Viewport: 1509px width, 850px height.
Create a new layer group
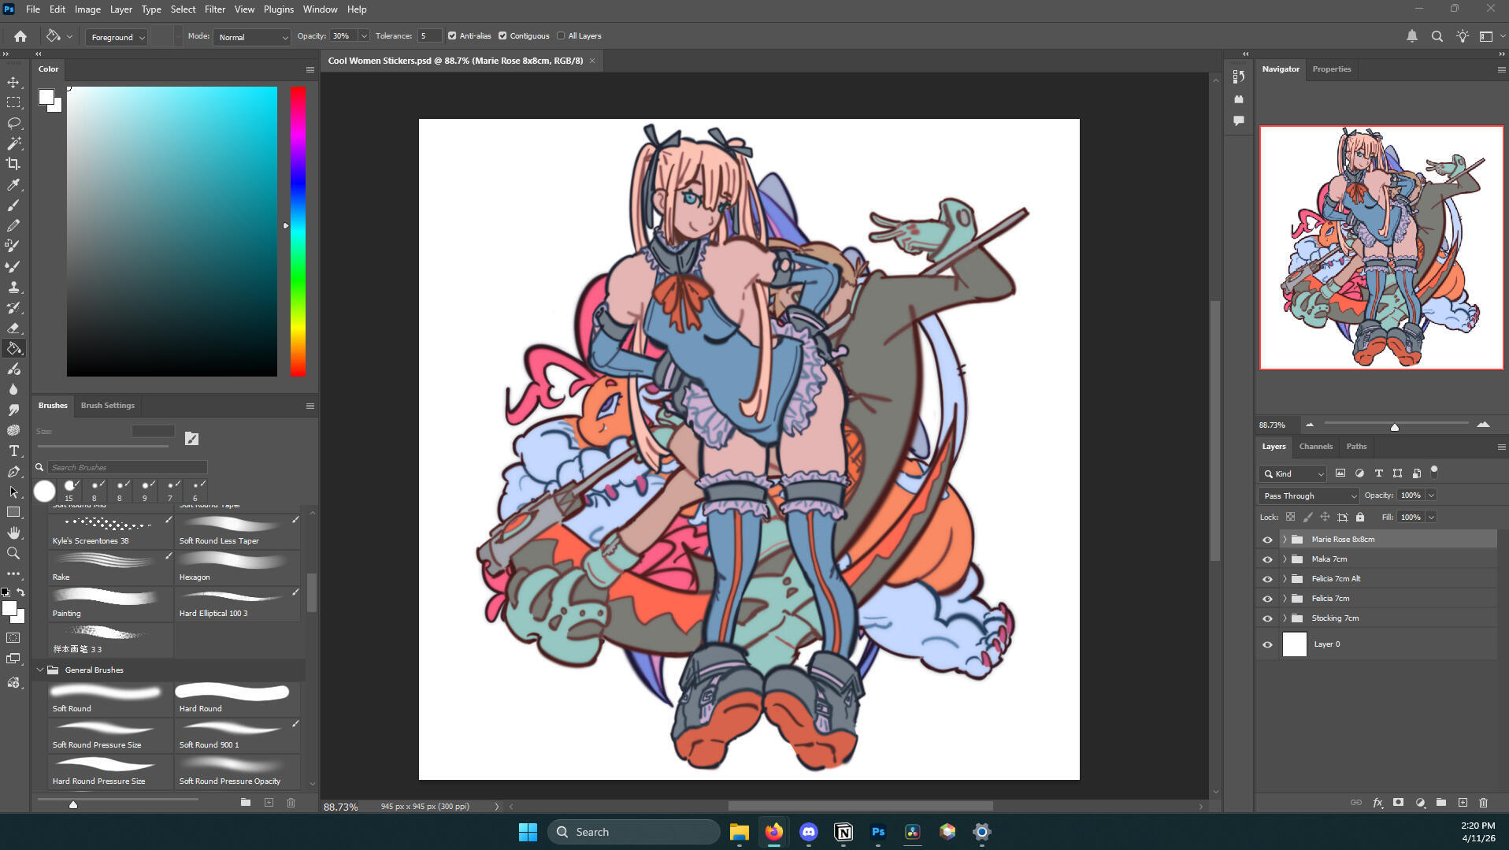pos(1441,803)
